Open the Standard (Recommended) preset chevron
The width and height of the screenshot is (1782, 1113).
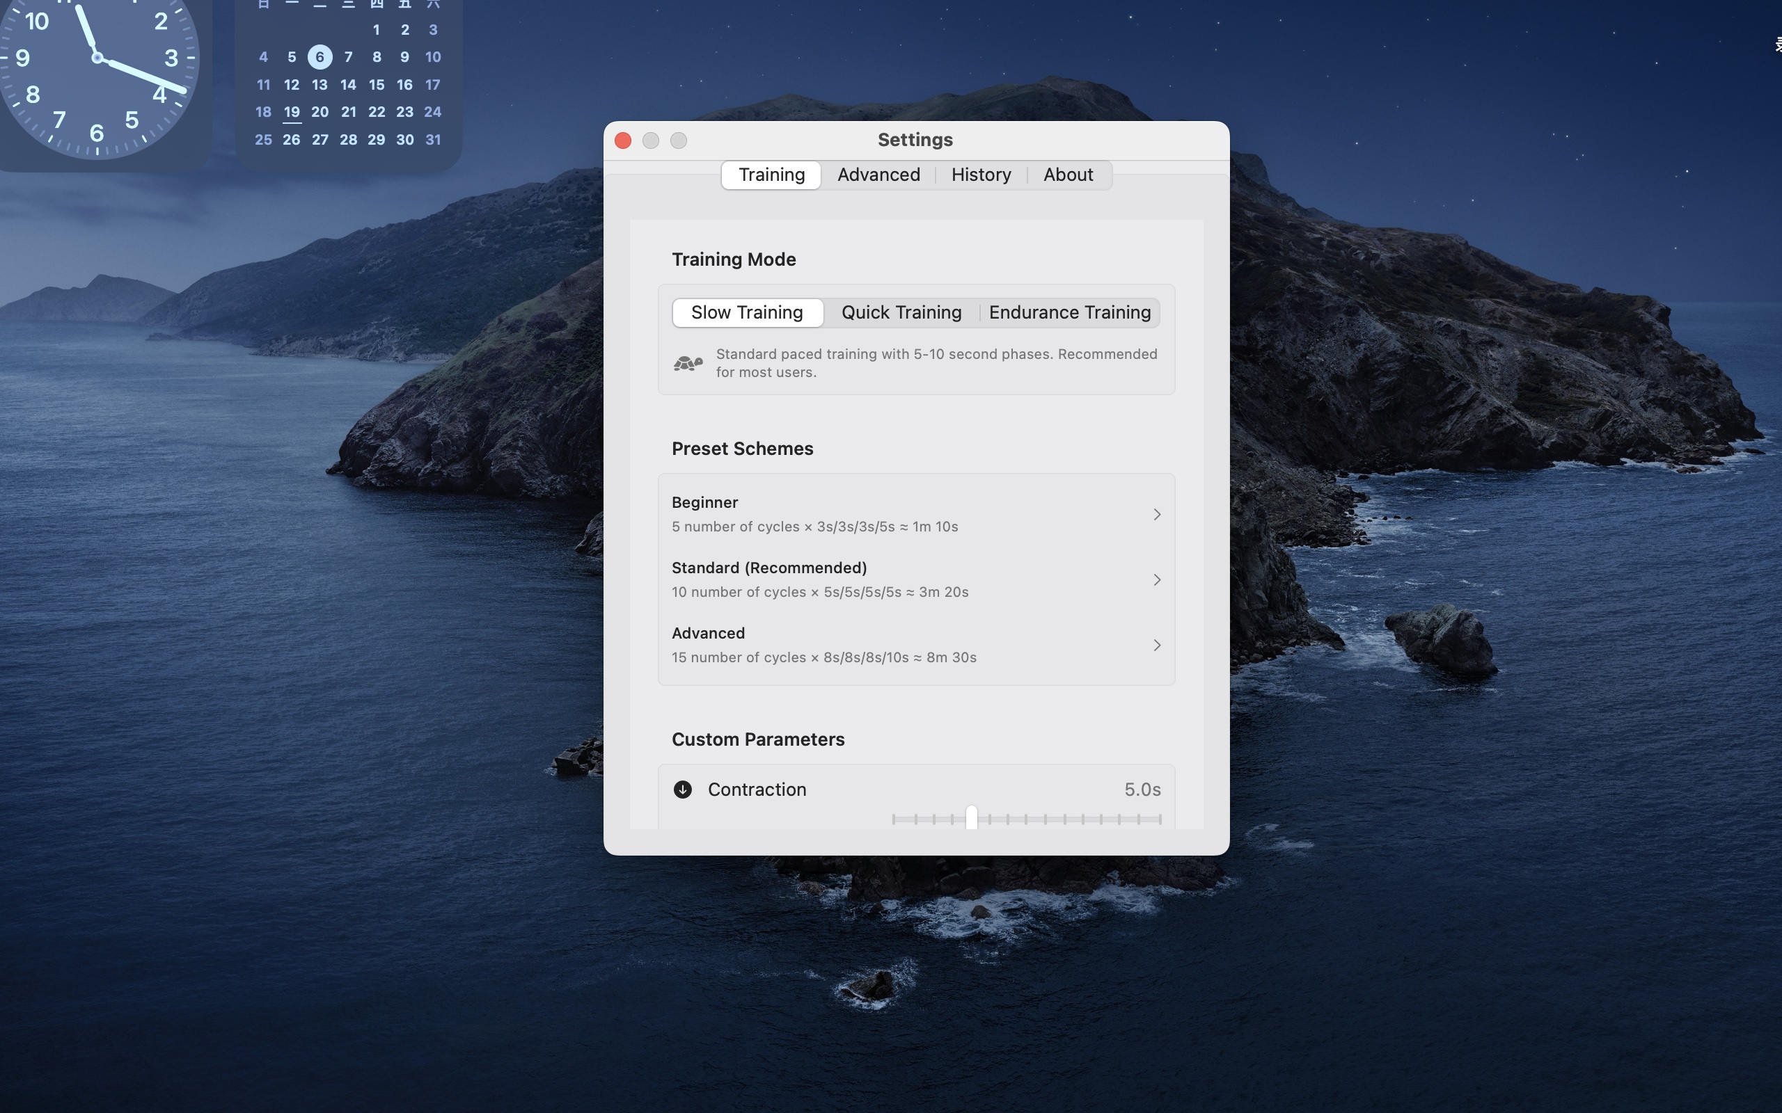click(1156, 580)
